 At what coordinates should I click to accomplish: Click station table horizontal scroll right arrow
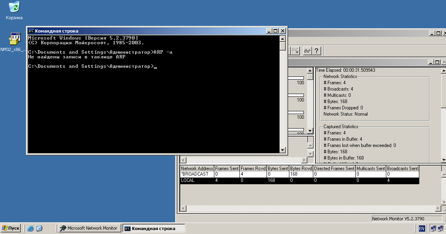(438, 209)
